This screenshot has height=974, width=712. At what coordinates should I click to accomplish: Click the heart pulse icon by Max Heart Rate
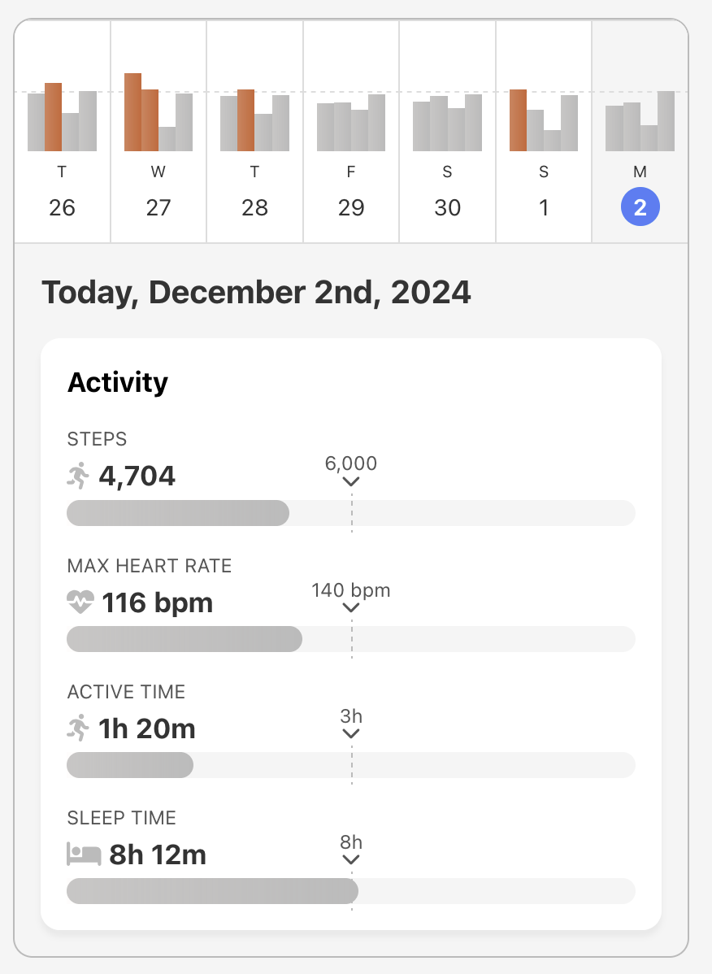80,602
